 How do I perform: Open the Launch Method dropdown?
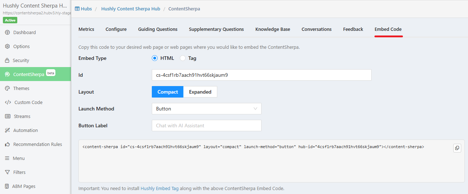tap(206, 109)
